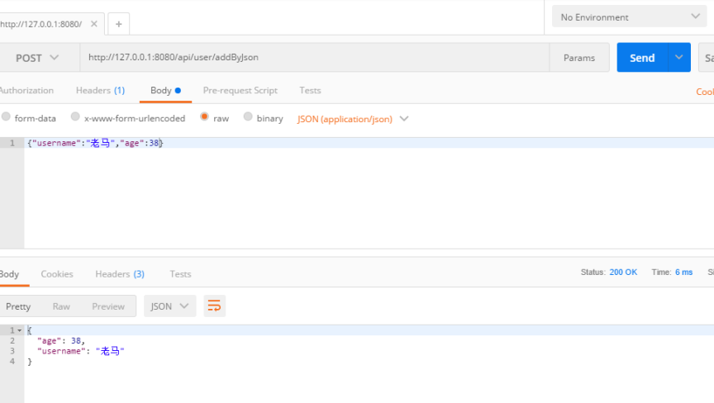Open the Pre-request Script tab
The height and width of the screenshot is (403, 714).
pos(240,91)
